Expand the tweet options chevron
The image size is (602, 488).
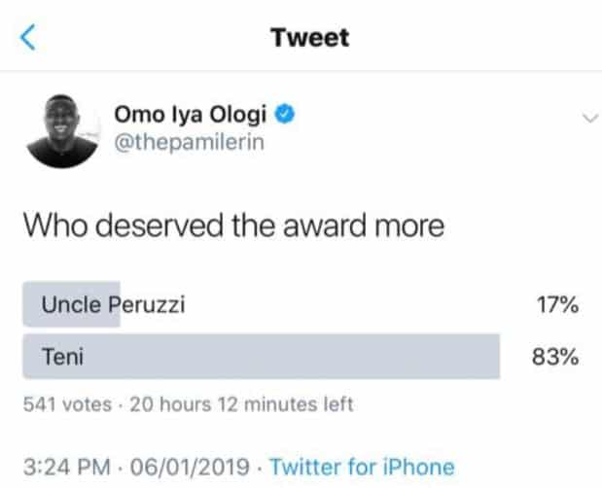click(587, 119)
